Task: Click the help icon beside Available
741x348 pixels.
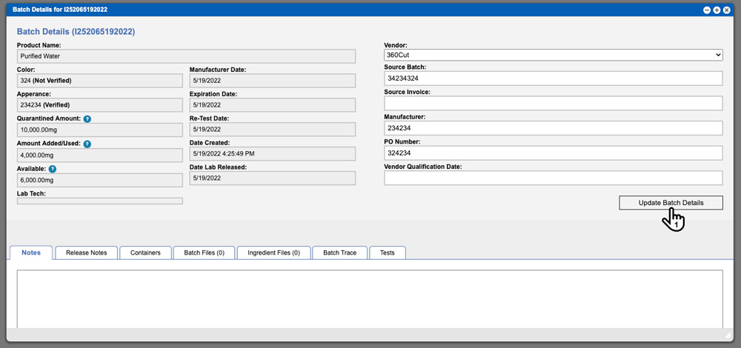Action: click(x=53, y=169)
